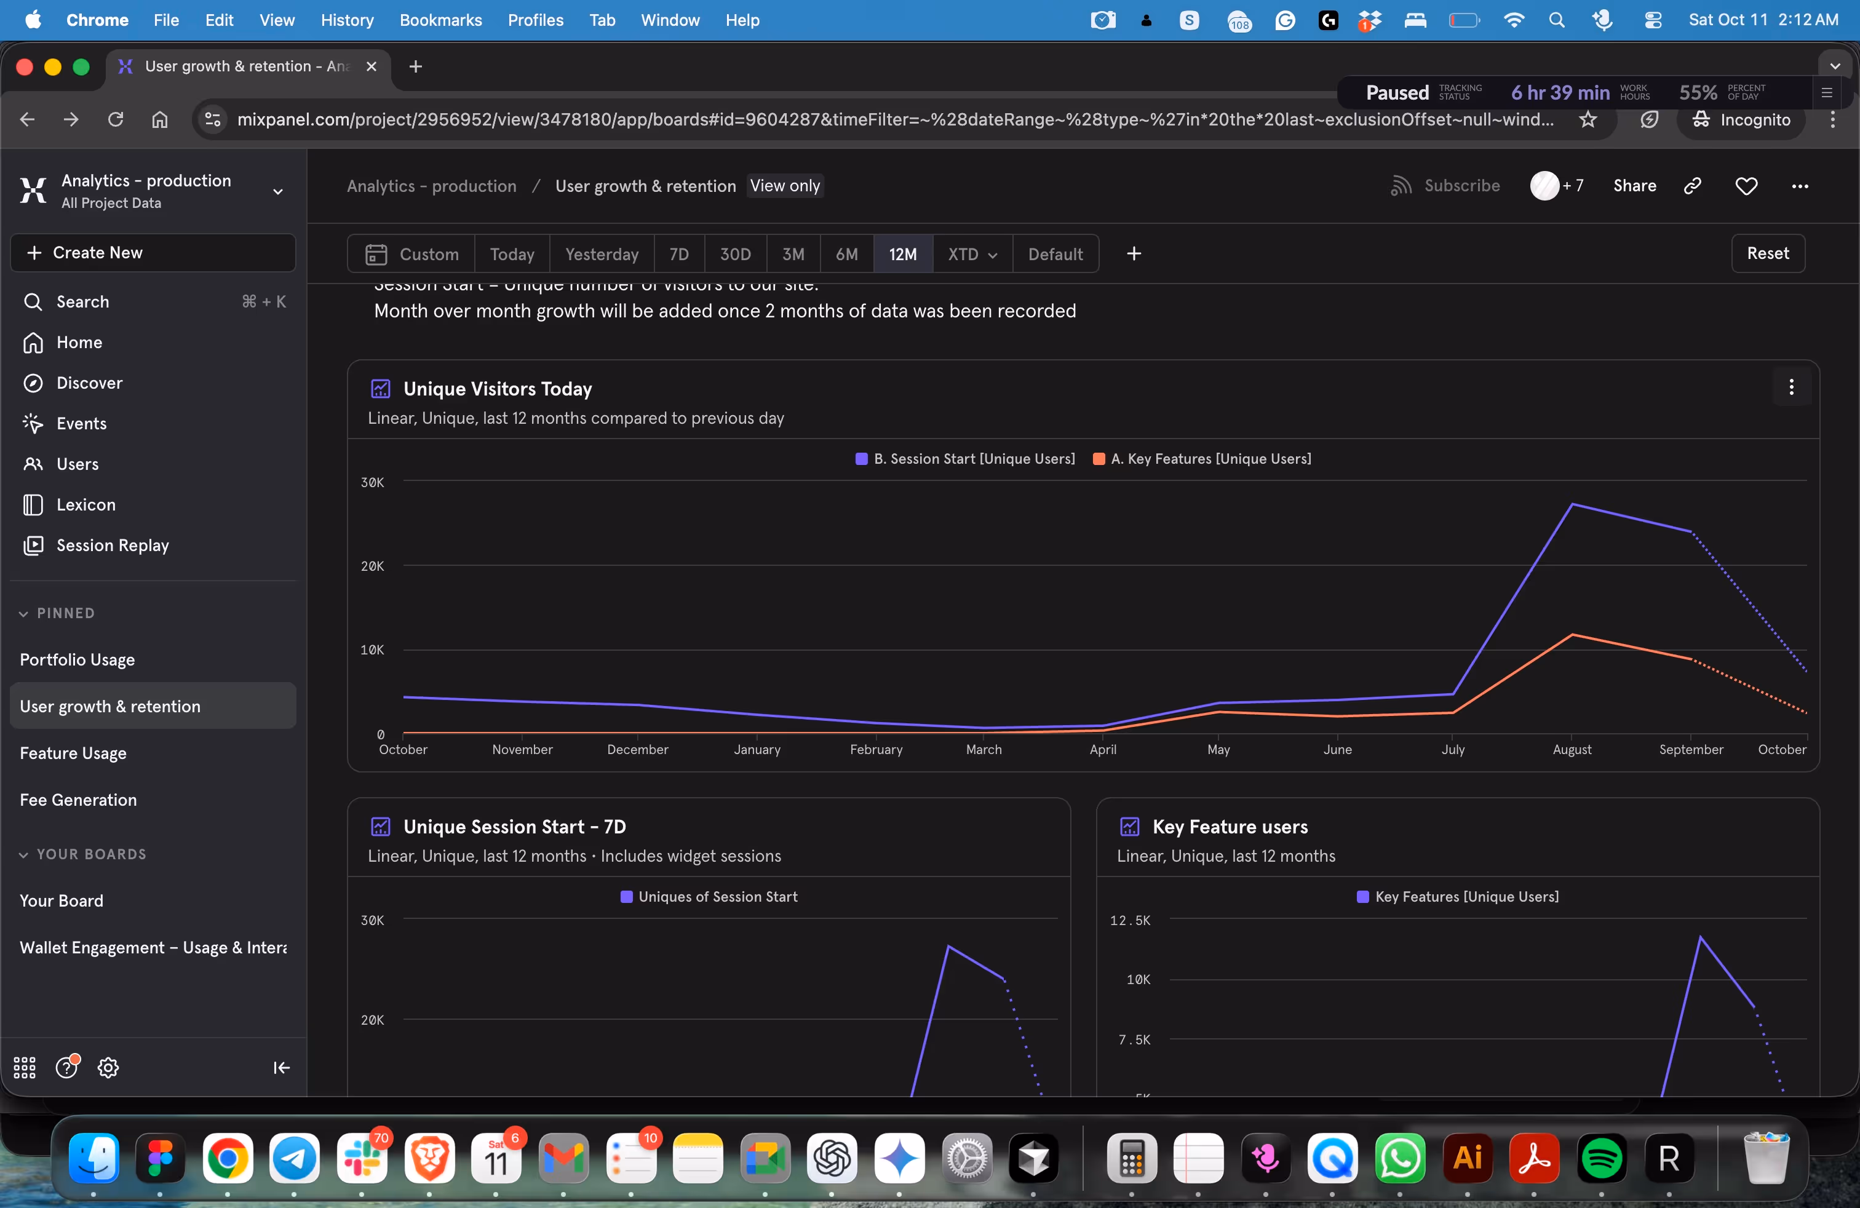The image size is (1860, 1208).
Task: Click the copy board link icon
Action: (x=1692, y=186)
